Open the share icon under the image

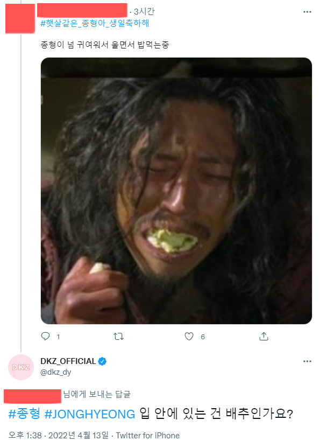tap(263, 335)
